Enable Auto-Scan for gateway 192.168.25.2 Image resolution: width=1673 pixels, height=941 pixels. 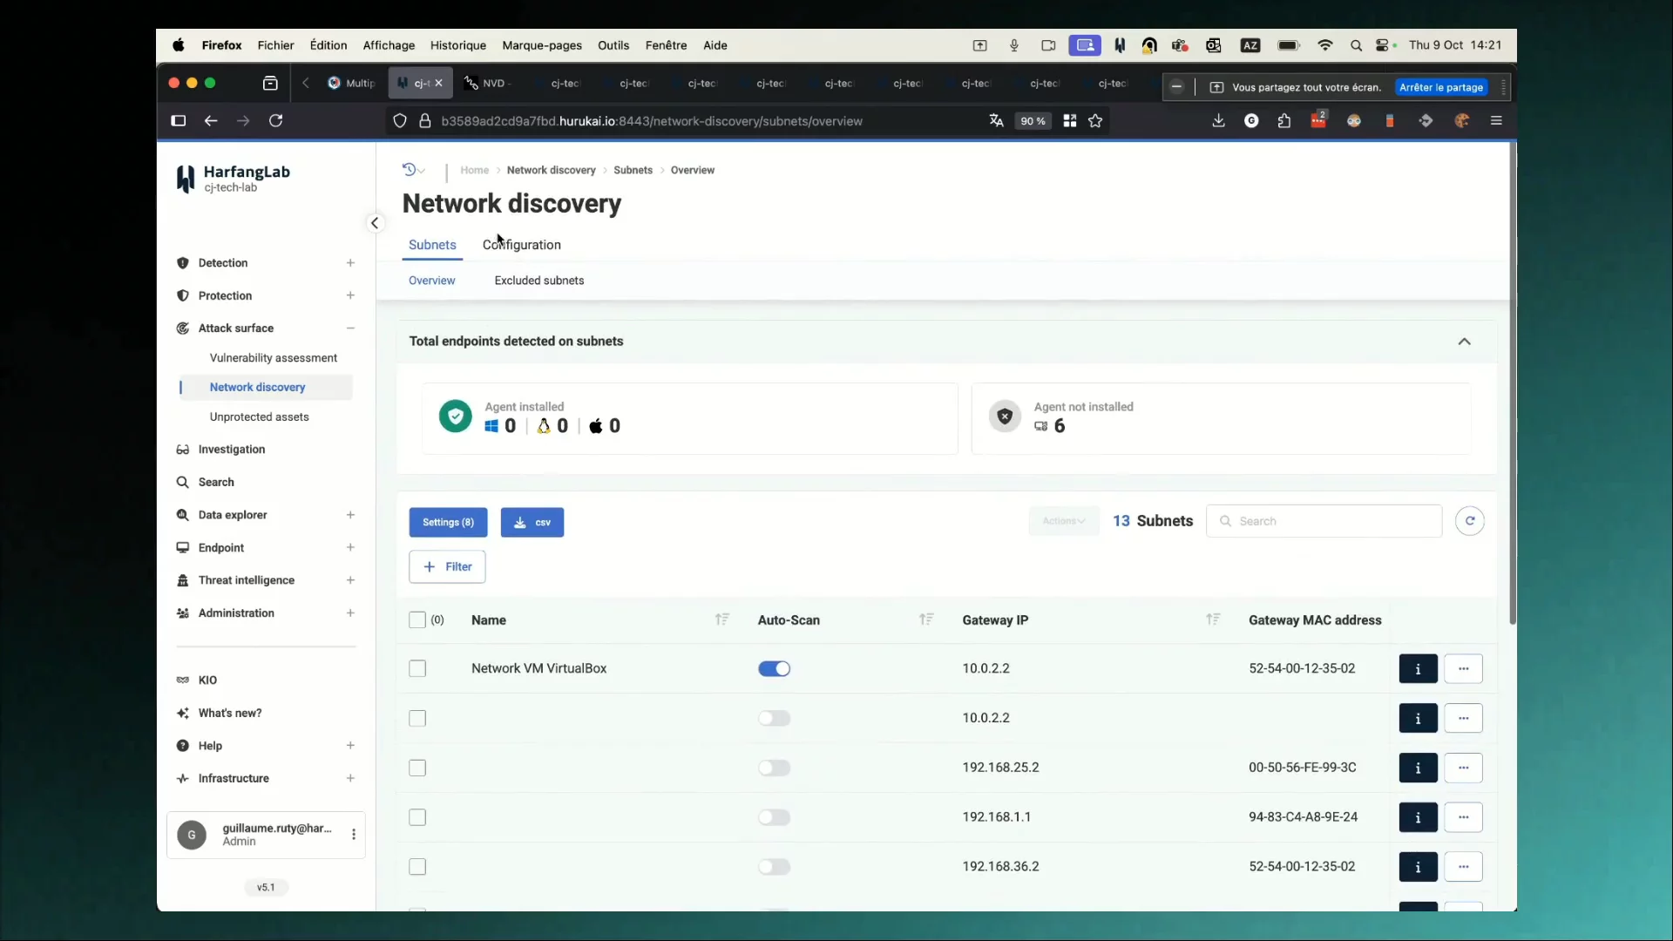[x=774, y=768]
